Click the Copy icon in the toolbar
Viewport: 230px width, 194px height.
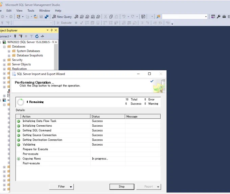(111, 17)
